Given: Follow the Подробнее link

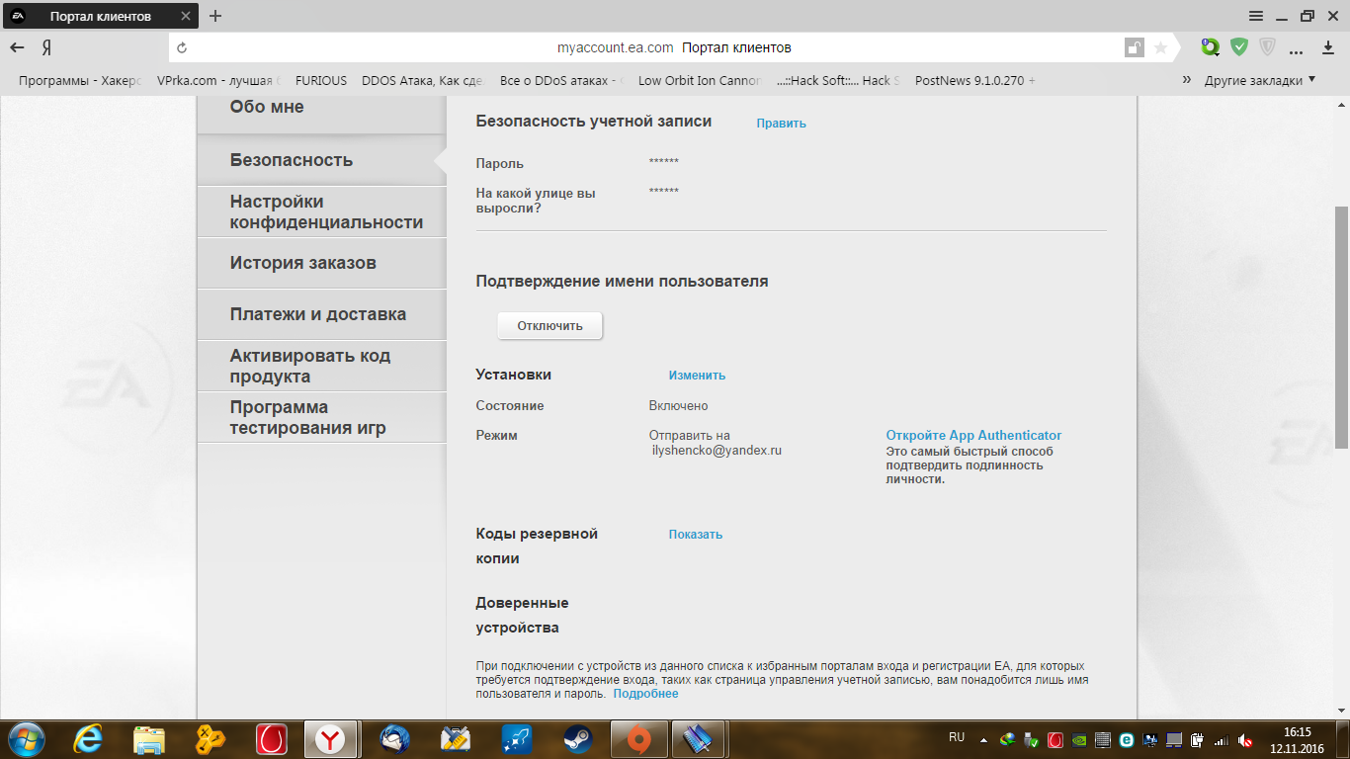Looking at the screenshot, I should [645, 694].
